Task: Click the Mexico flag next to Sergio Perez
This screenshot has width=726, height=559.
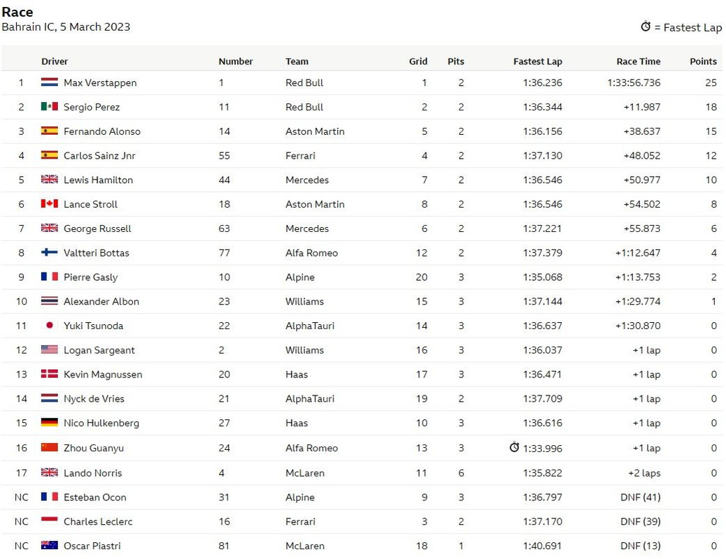Action: click(x=50, y=106)
